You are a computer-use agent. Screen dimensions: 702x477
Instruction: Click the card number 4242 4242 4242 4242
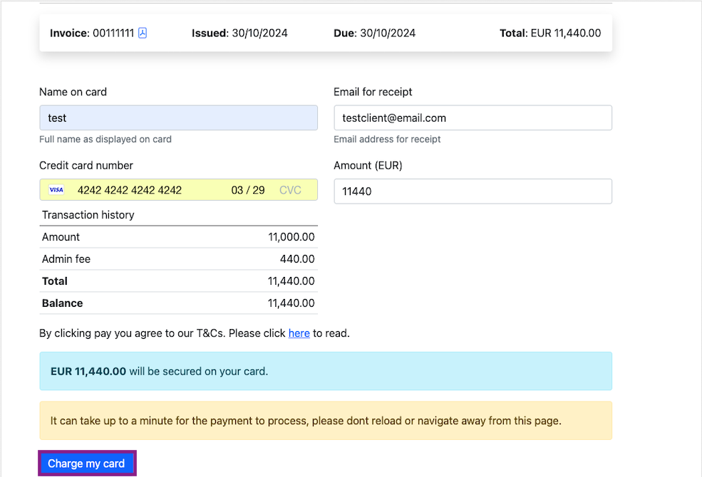130,190
